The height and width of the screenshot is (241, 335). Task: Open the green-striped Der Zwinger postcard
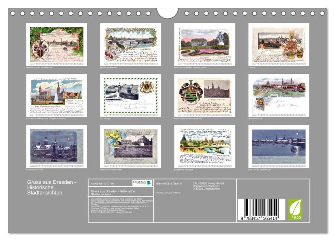point(130,96)
